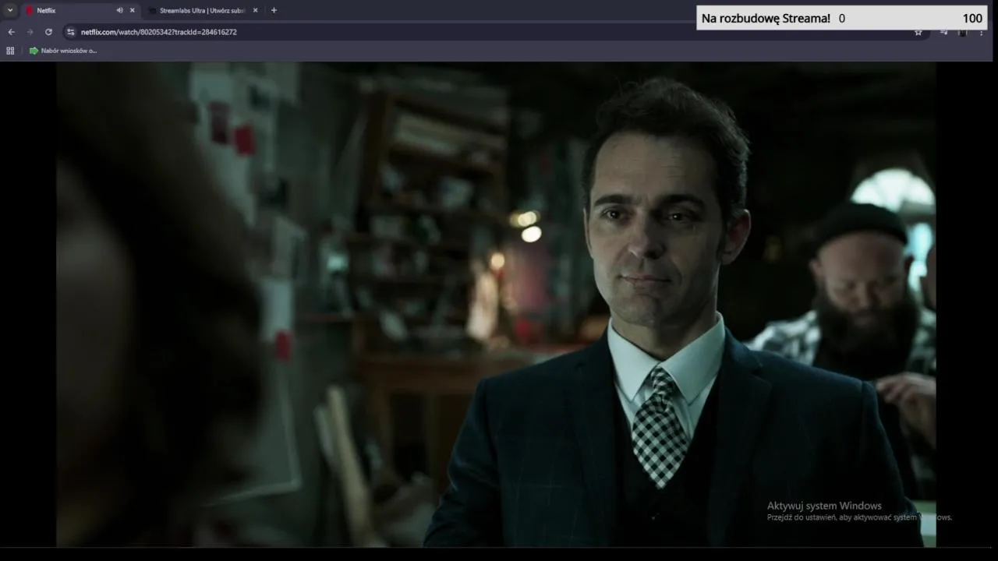This screenshot has width=998, height=561.
Task: Close the Streamlabs Ultra tab
Action: (x=255, y=10)
